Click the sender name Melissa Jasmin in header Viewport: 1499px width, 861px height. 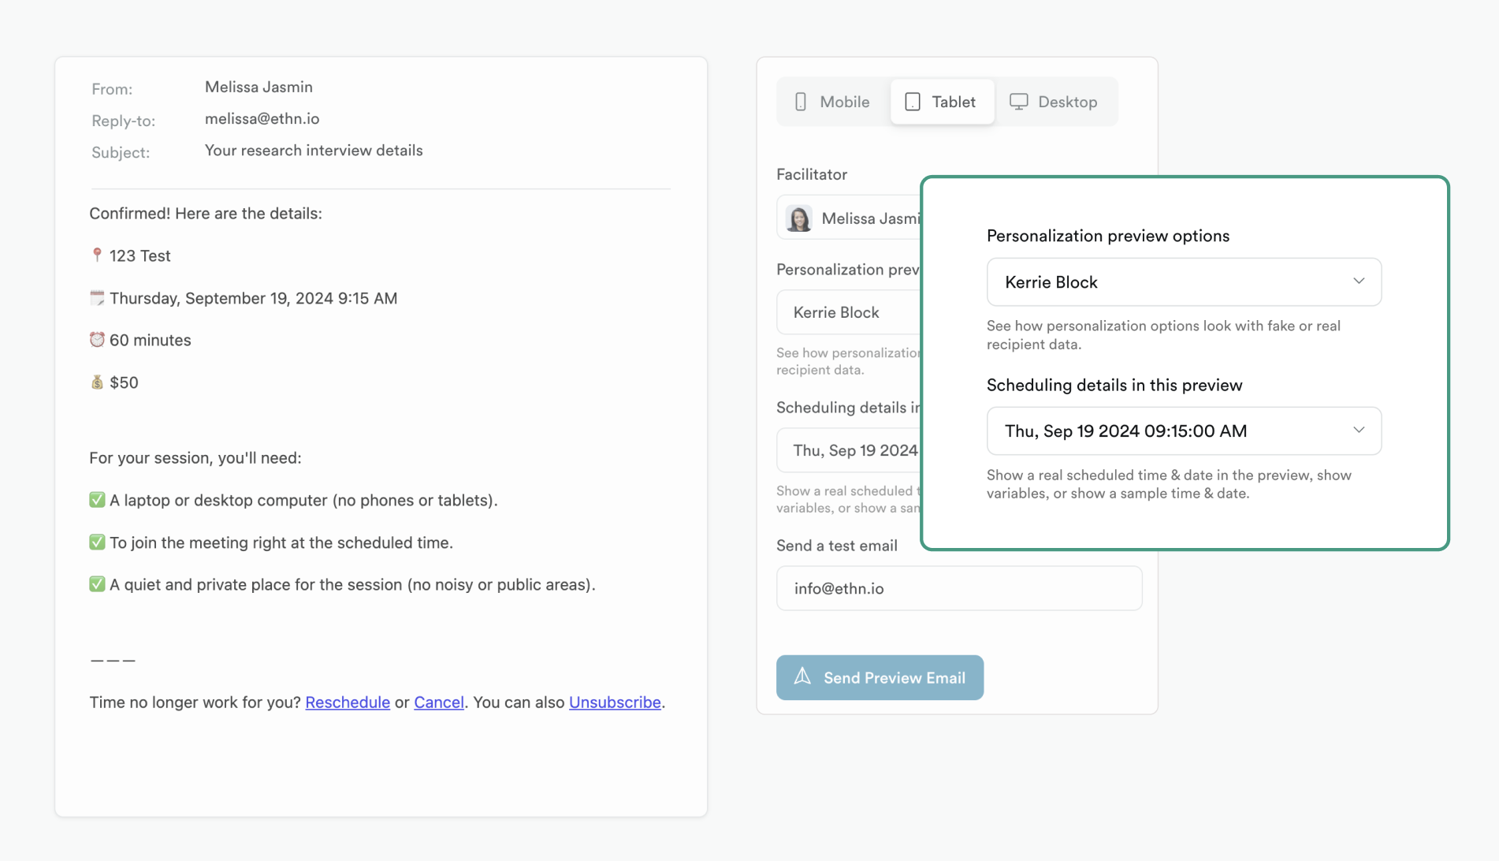pos(259,88)
